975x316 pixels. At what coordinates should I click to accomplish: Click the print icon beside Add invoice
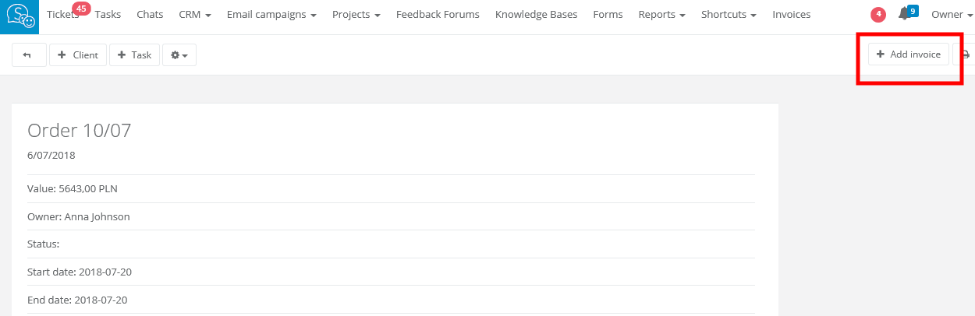coord(965,55)
